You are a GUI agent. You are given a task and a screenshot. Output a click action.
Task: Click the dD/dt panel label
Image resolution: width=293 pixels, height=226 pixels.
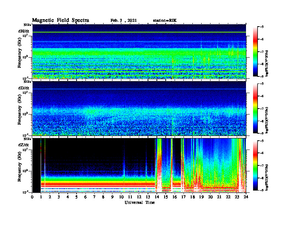24,88
